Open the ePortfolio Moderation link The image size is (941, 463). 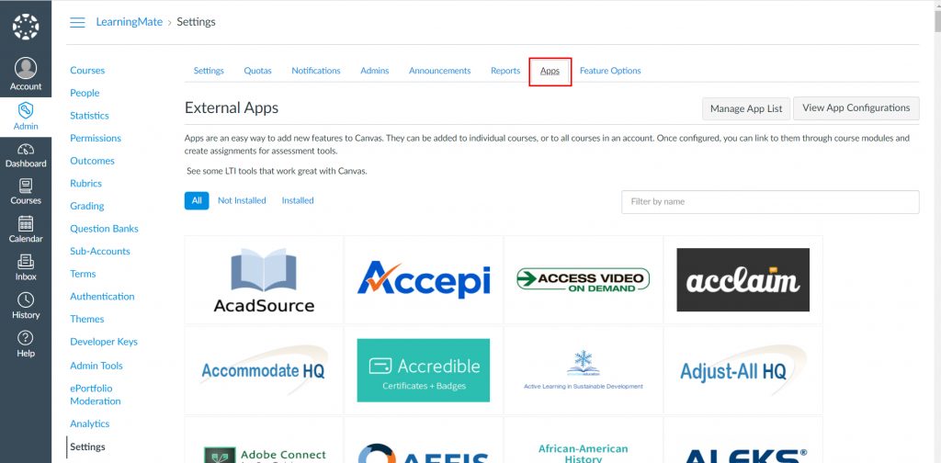tap(96, 395)
